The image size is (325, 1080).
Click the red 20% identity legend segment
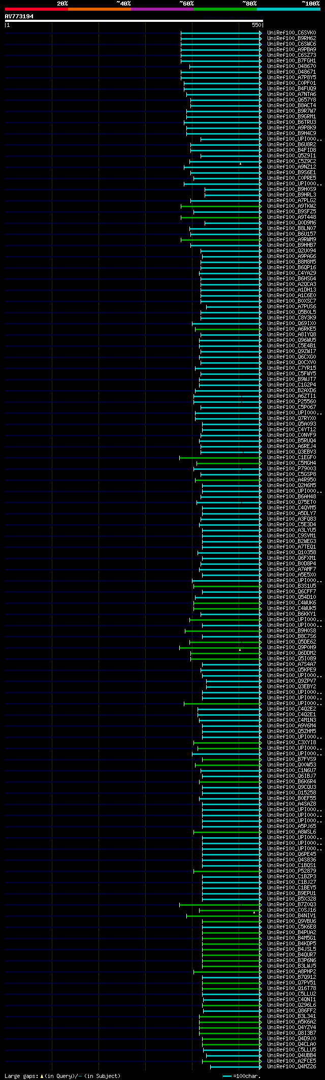pyautogui.click(x=36, y=9)
